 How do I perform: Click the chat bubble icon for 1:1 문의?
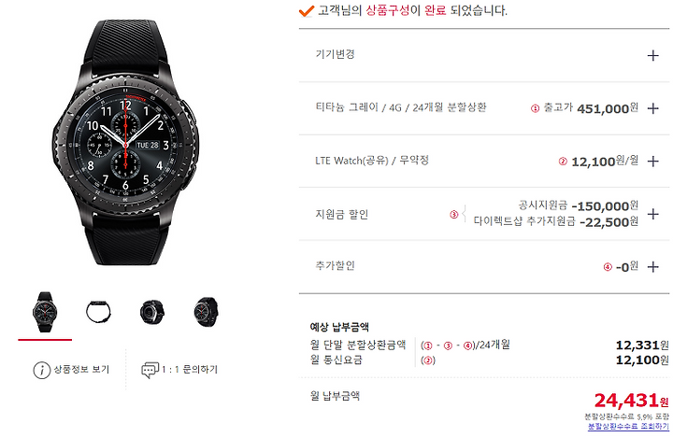(150, 370)
